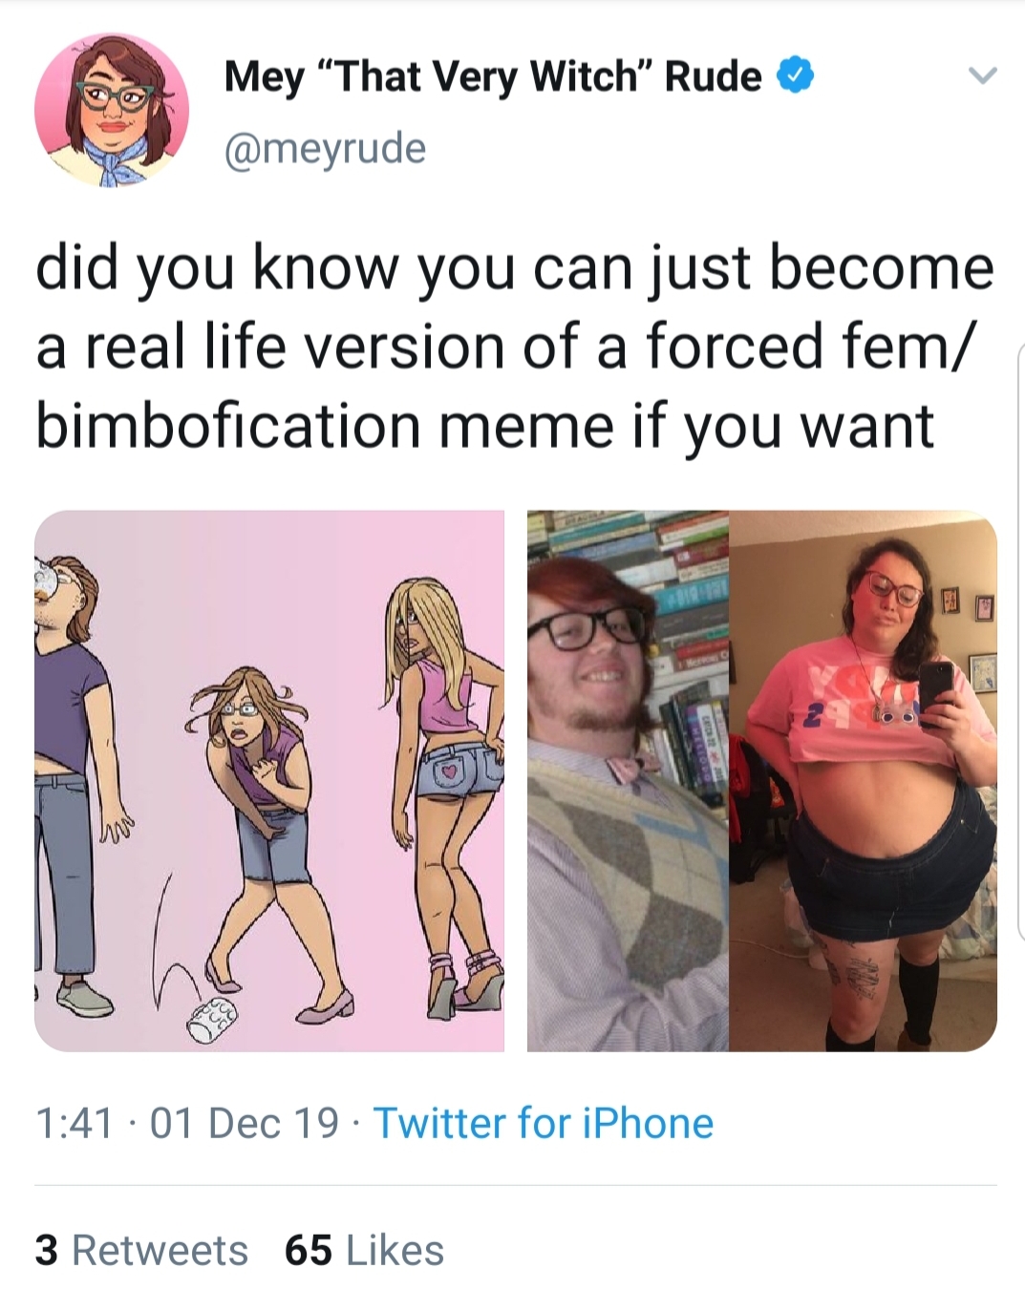Tap the mirror selfie photo
The height and width of the screenshot is (1289, 1025).
[x=863, y=780]
